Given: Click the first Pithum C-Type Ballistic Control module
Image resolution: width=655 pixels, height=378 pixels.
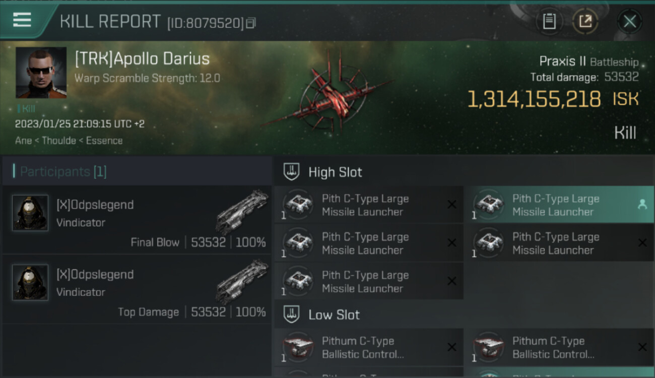Looking at the screenshot, I should point(369,347).
